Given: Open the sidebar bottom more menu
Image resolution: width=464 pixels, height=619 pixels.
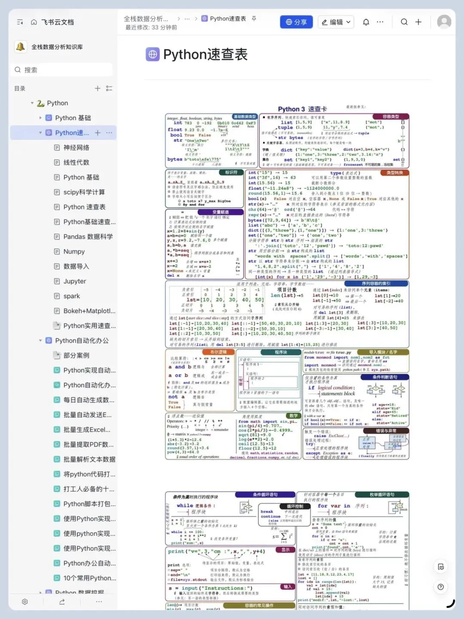Looking at the screenshot, I should tap(99, 602).
